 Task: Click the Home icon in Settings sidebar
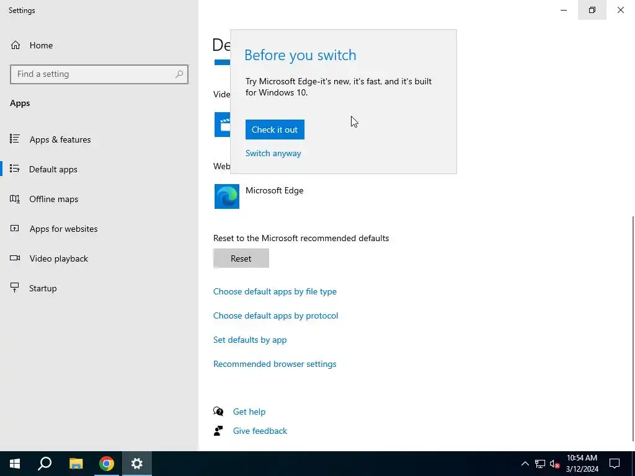(x=16, y=45)
